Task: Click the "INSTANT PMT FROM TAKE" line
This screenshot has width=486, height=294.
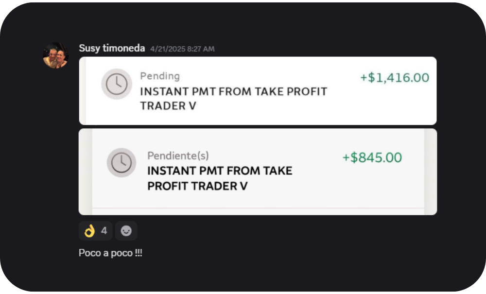Action: 220,171
